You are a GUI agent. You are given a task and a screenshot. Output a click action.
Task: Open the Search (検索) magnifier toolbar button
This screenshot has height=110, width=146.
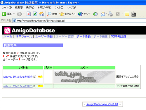[52, 14]
